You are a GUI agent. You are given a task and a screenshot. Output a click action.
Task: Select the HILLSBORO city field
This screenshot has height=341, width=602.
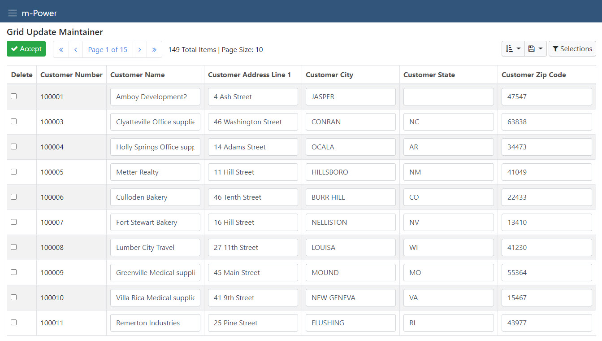(351, 172)
